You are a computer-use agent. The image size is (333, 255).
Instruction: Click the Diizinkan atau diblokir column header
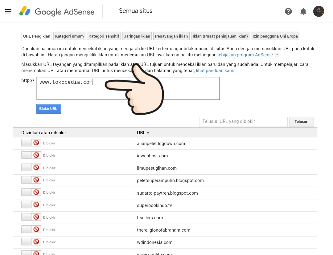[43, 133]
